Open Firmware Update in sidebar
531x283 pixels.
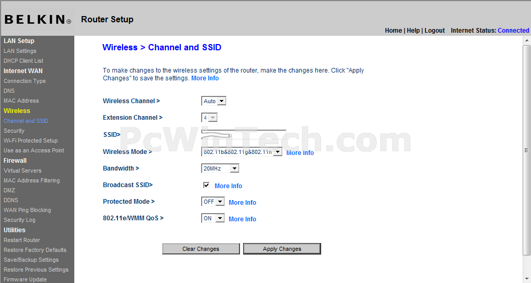(25, 279)
